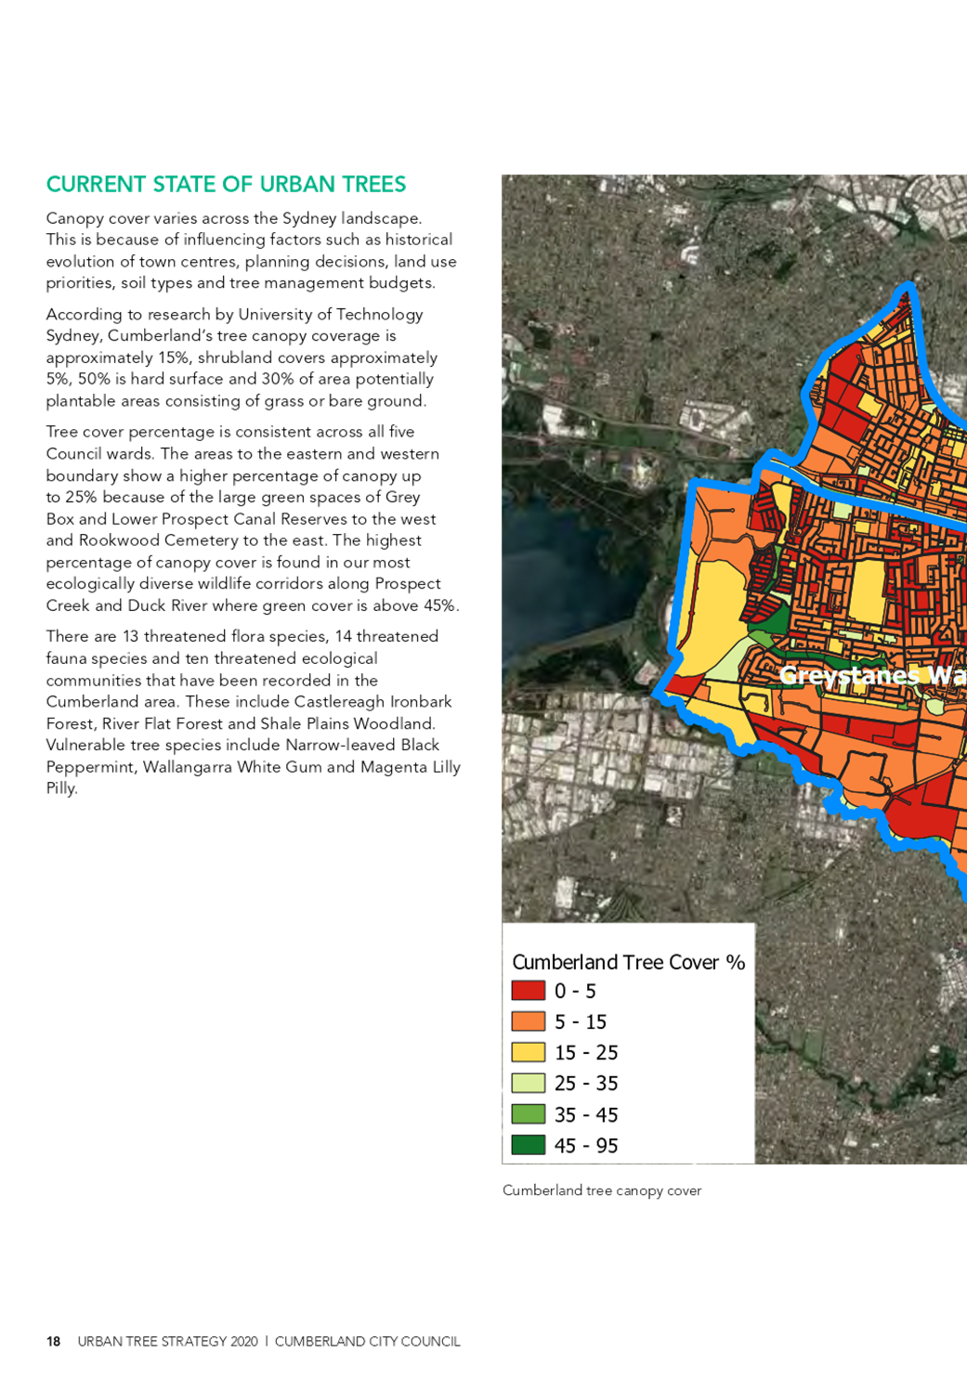Click the page number '18' in footer

(x=54, y=1341)
